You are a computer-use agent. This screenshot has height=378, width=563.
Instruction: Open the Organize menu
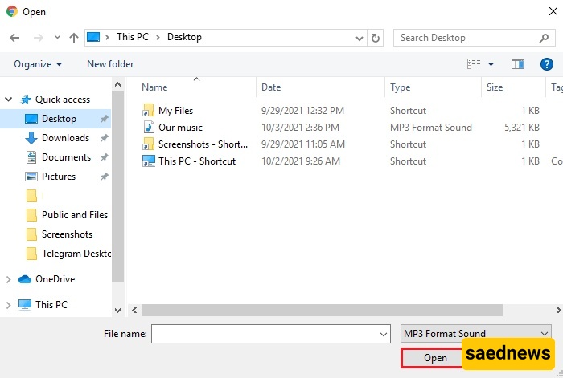[38, 64]
